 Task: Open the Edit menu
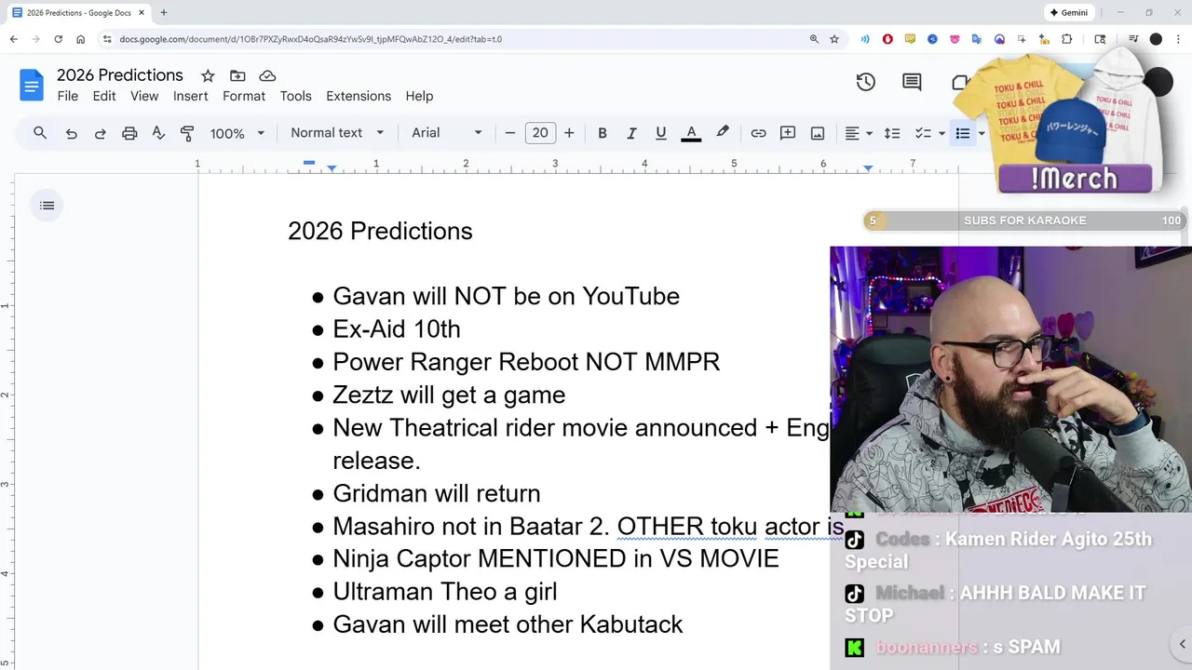pyautogui.click(x=104, y=96)
